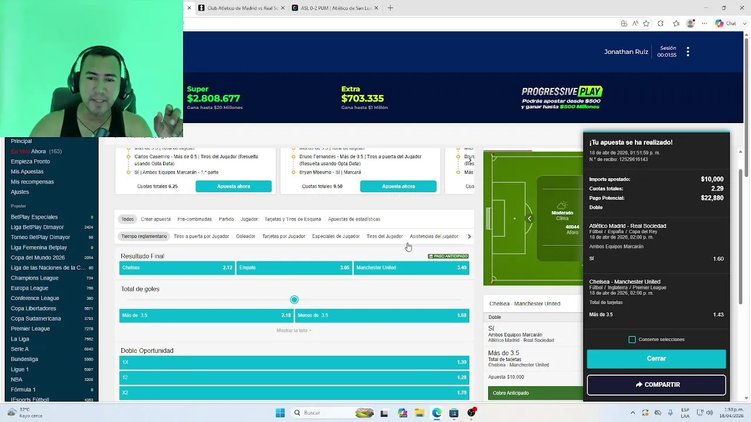Viewport: 751px width, 422px height.
Task: Open Microsoft Store from the taskbar
Action: coord(454,413)
